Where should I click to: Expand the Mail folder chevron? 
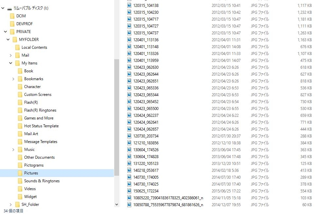tap(11, 55)
